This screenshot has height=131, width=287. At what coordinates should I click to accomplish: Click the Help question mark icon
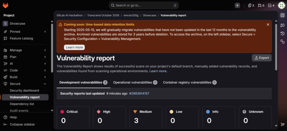5,117
